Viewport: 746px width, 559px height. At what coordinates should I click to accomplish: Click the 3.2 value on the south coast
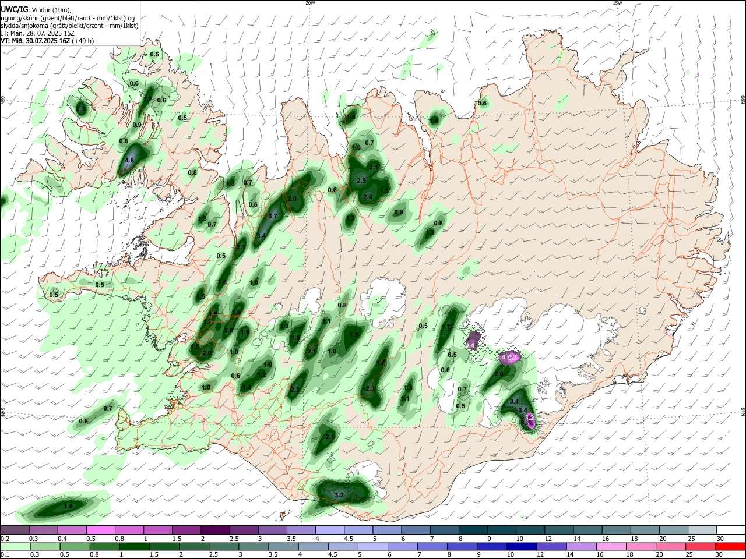coord(340,495)
